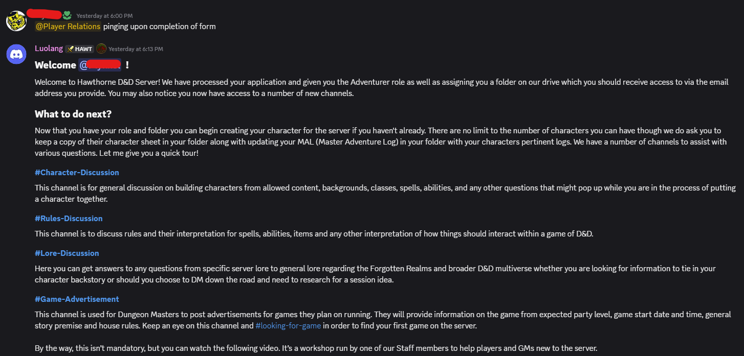Go to #Character-Discussion channel

pos(77,173)
